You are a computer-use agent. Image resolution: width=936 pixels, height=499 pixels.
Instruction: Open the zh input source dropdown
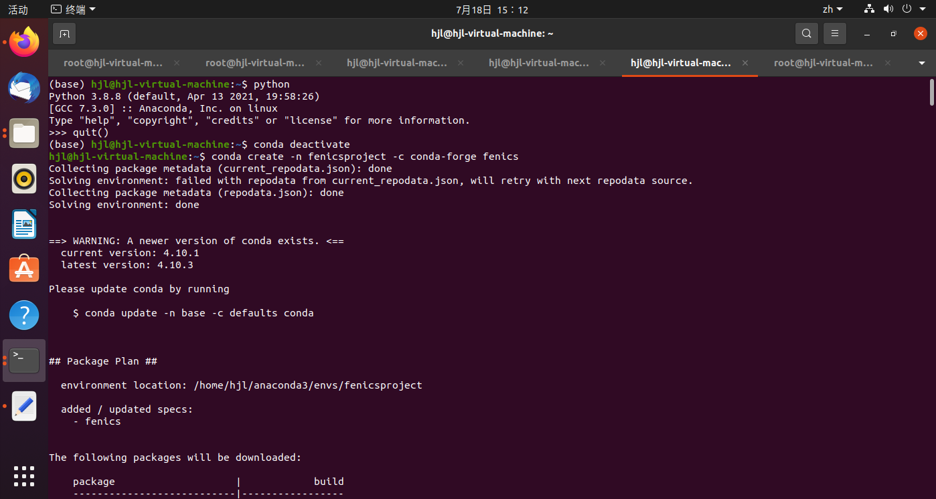(x=832, y=9)
